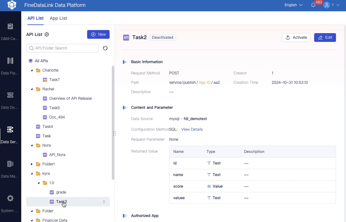
Task: Click the Charlotte folder icon
Action: (38, 70)
